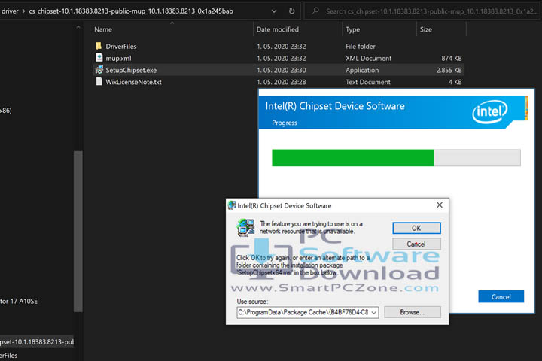The width and height of the screenshot is (542, 361).
Task: Click the Text Document type cell
Action: [368, 82]
